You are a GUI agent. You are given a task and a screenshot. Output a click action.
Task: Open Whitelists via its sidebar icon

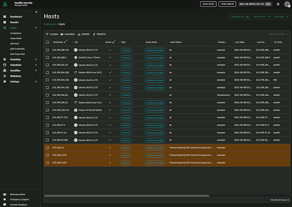tap(5, 76)
